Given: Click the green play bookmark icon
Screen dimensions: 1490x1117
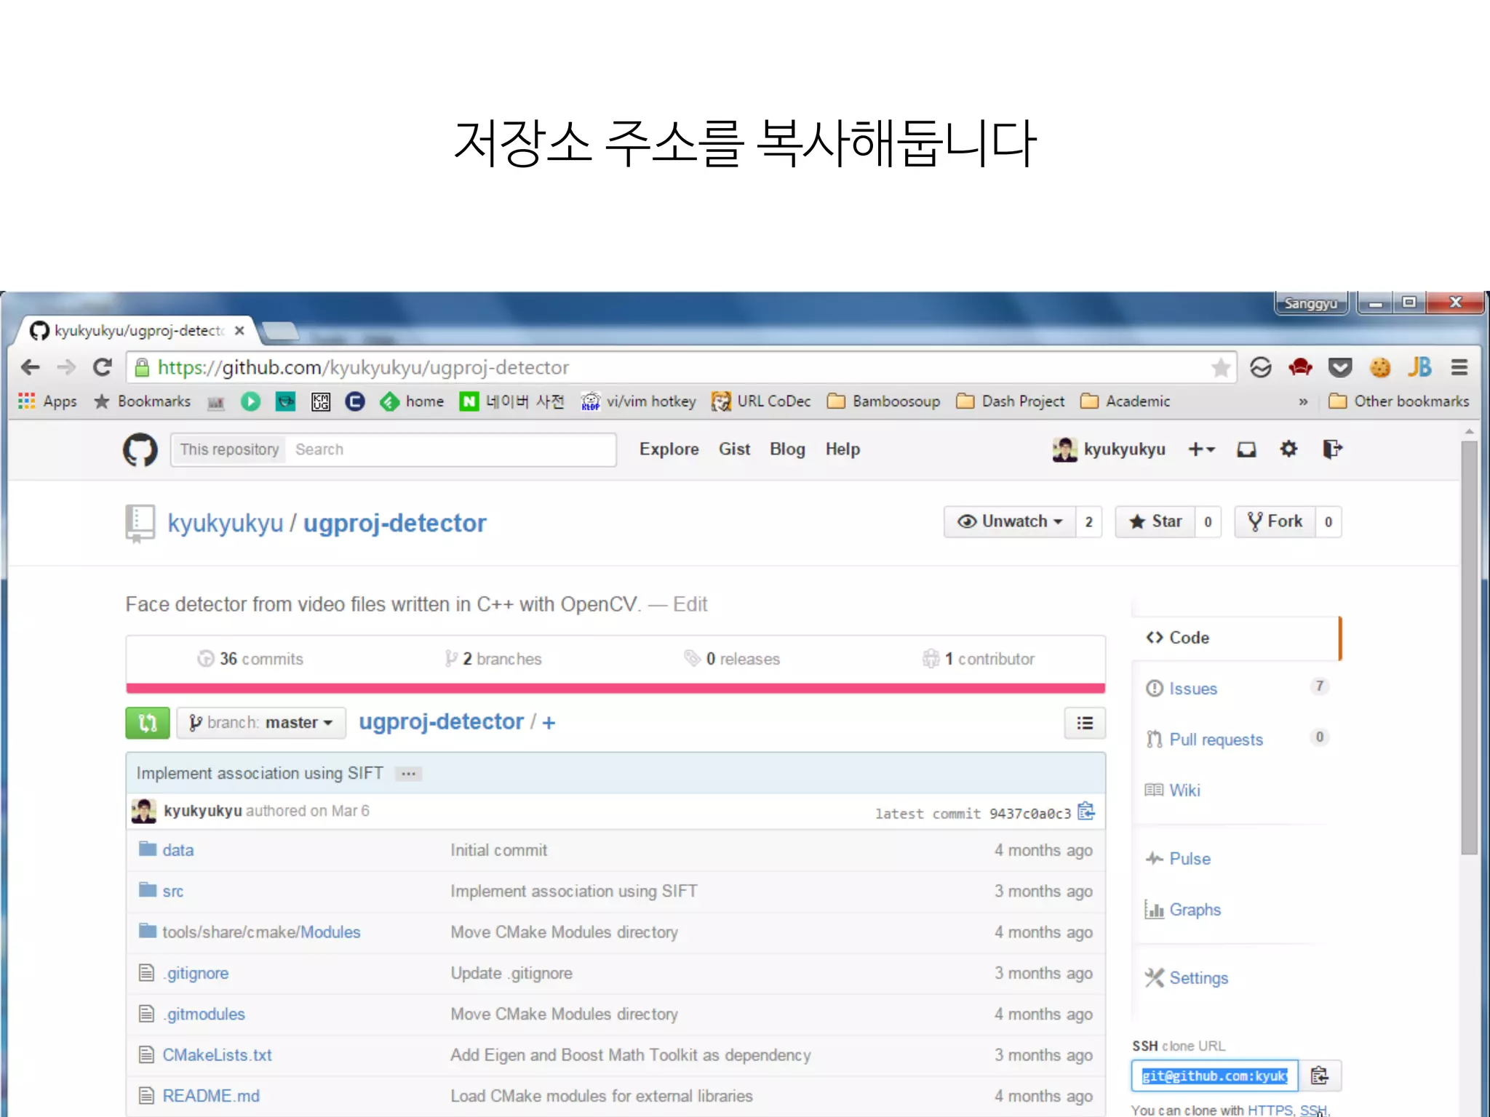Looking at the screenshot, I should 250,401.
